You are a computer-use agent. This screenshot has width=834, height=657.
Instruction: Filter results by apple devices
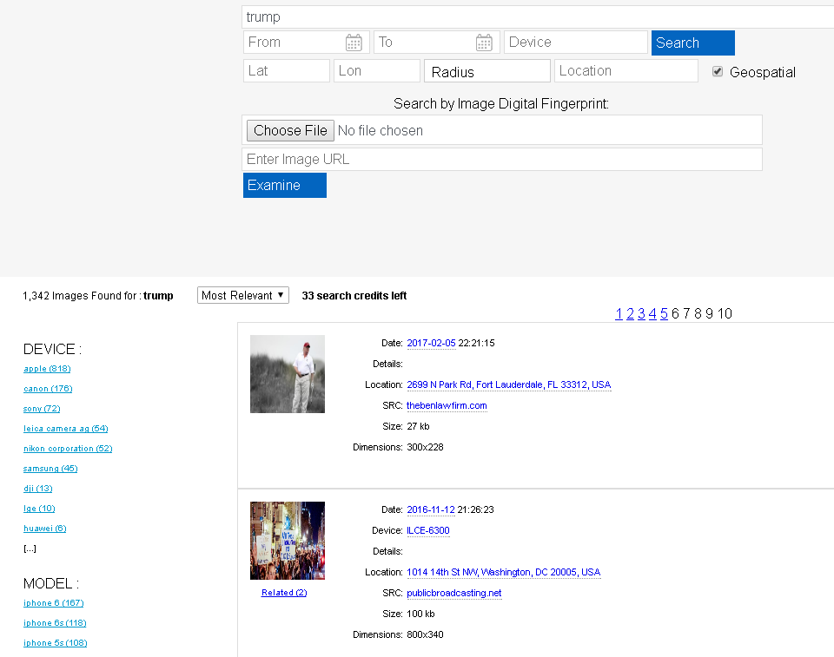[x=46, y=368]
